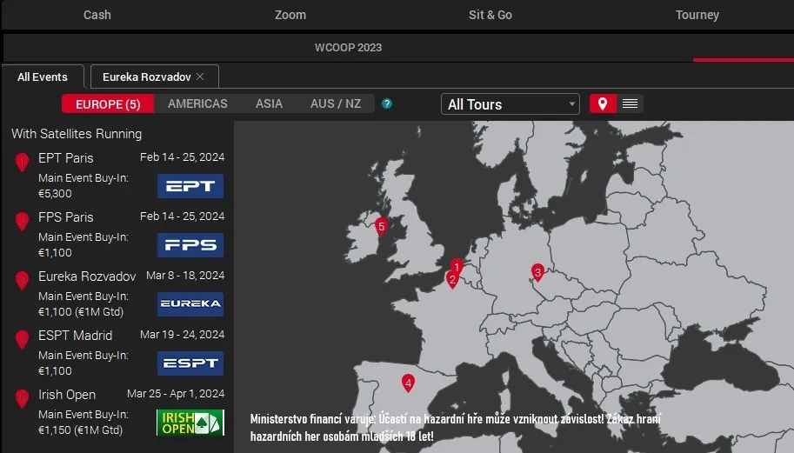Open the Sit & Go tab
This screenshot has height=453, width=794.
click(x=490, y=15)
